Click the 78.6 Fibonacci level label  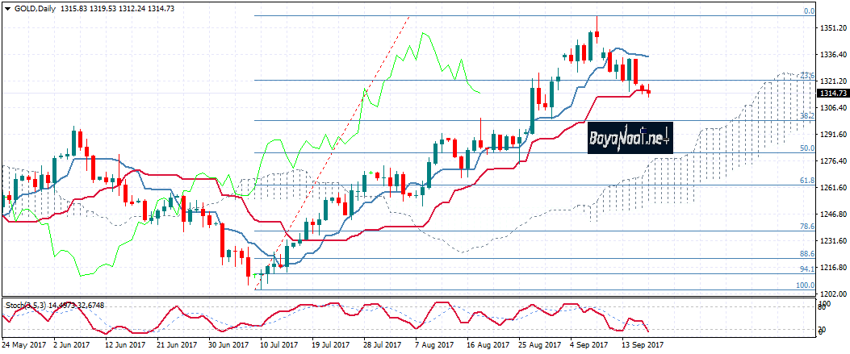[806, 227]
